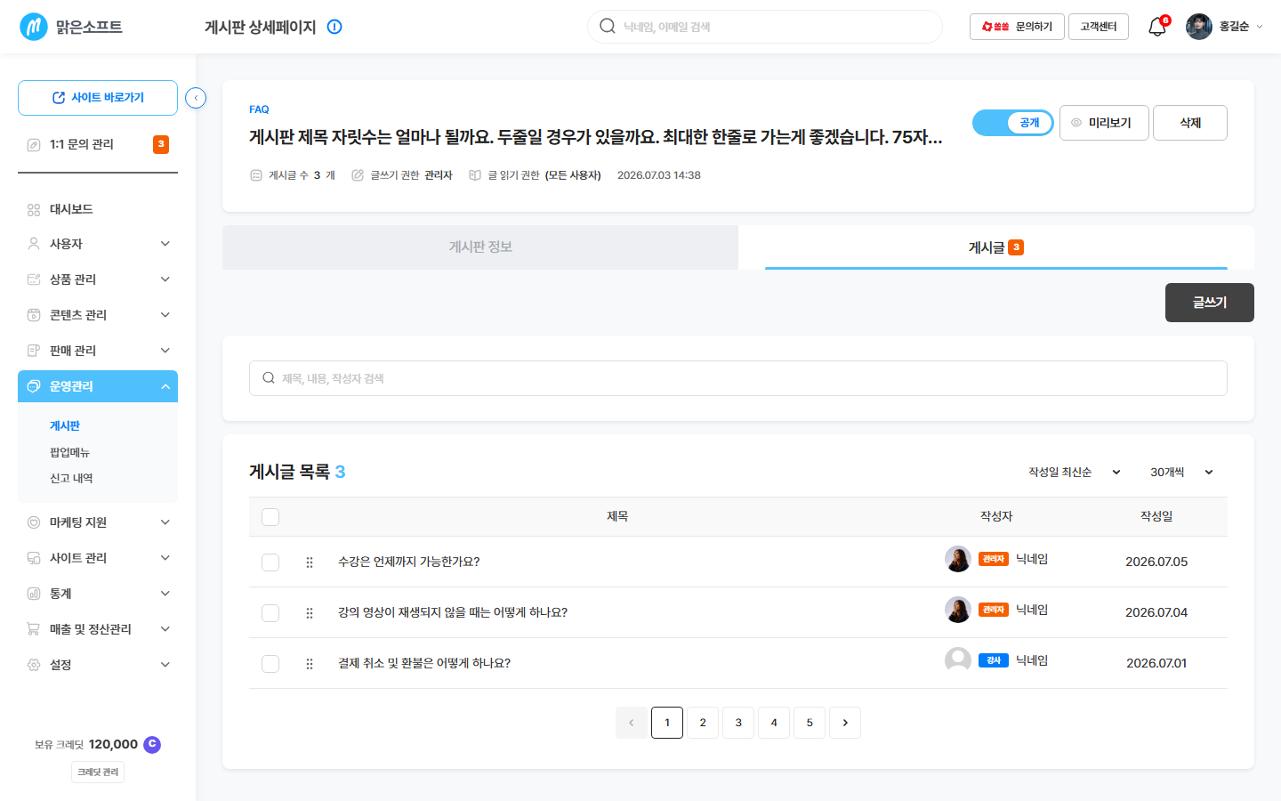Check the box for 강의 영상이 재생되지 않을 때는 post
This screenshot has height=801, width=1281.
[270, 613]
